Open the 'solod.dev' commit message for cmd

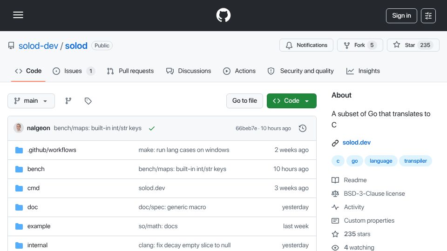tap(152, 188)
